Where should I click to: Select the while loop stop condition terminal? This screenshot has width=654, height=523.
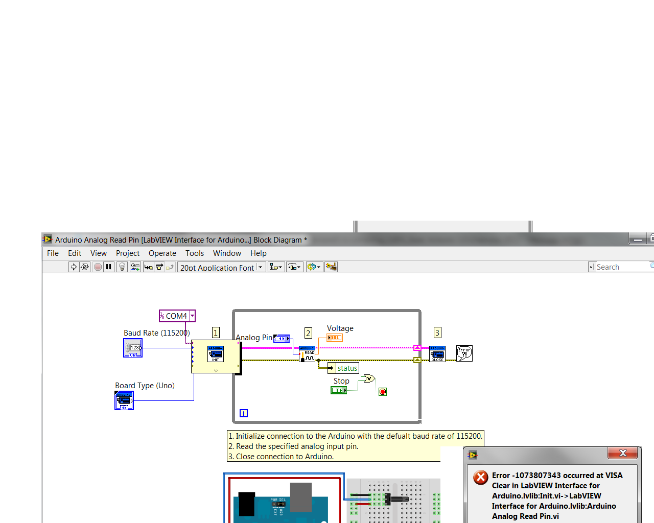tap(383, 392)
